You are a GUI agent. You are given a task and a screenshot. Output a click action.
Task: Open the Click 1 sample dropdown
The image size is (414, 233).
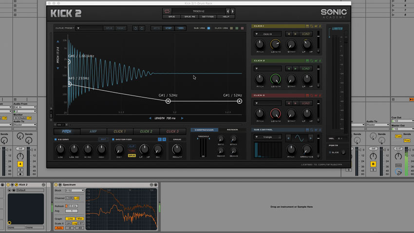pos(268,34)
